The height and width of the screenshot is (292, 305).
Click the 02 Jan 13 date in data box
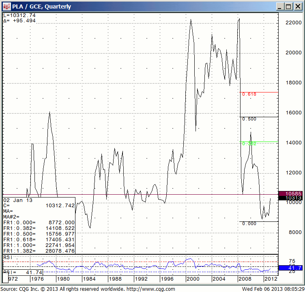(18, 200)
